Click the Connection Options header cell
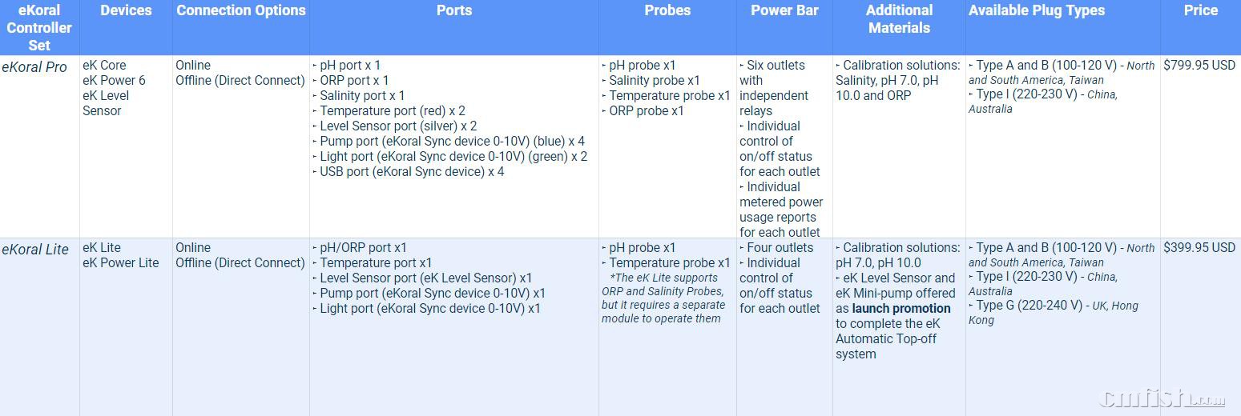1241x416 pixels. click(241, 10)
